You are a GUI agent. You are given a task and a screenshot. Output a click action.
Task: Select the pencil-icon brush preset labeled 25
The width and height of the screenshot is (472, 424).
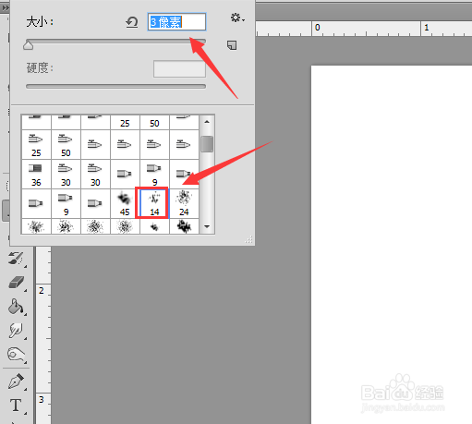coord(36,145)
